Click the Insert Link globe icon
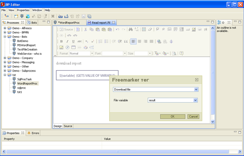This screenshot has width=244, height=156. (159, 41)
